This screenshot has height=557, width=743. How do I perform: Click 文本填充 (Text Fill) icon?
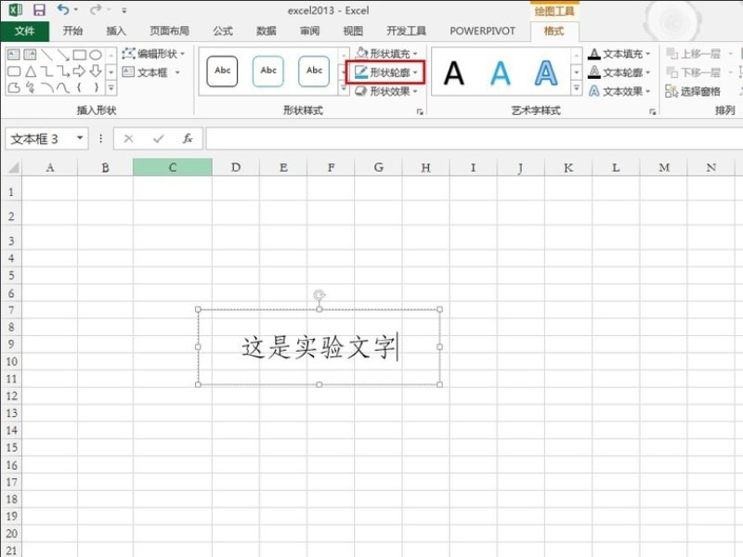coord(618,54)
